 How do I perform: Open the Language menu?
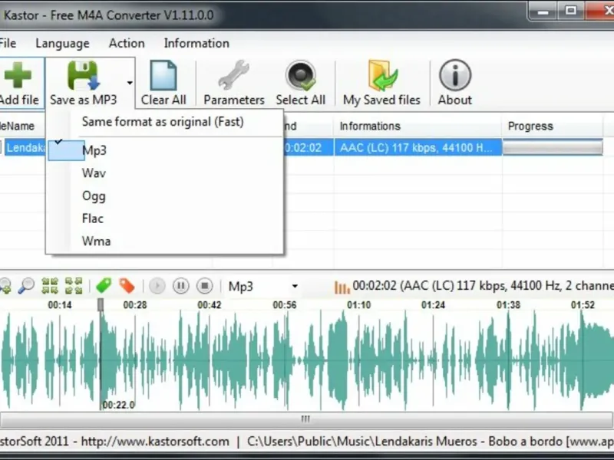[x=62, y=43]
